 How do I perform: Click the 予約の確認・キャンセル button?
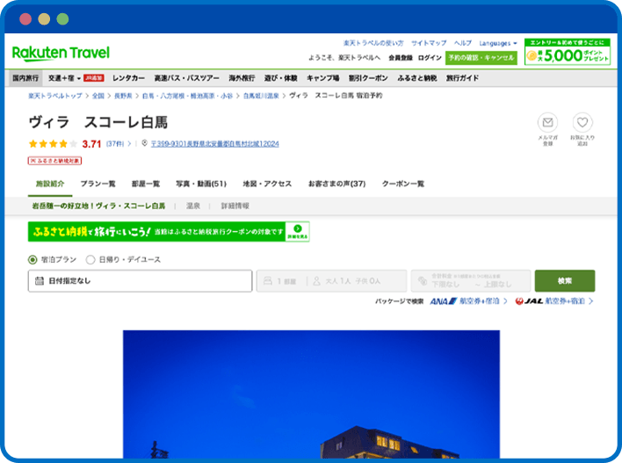(481, 58)
